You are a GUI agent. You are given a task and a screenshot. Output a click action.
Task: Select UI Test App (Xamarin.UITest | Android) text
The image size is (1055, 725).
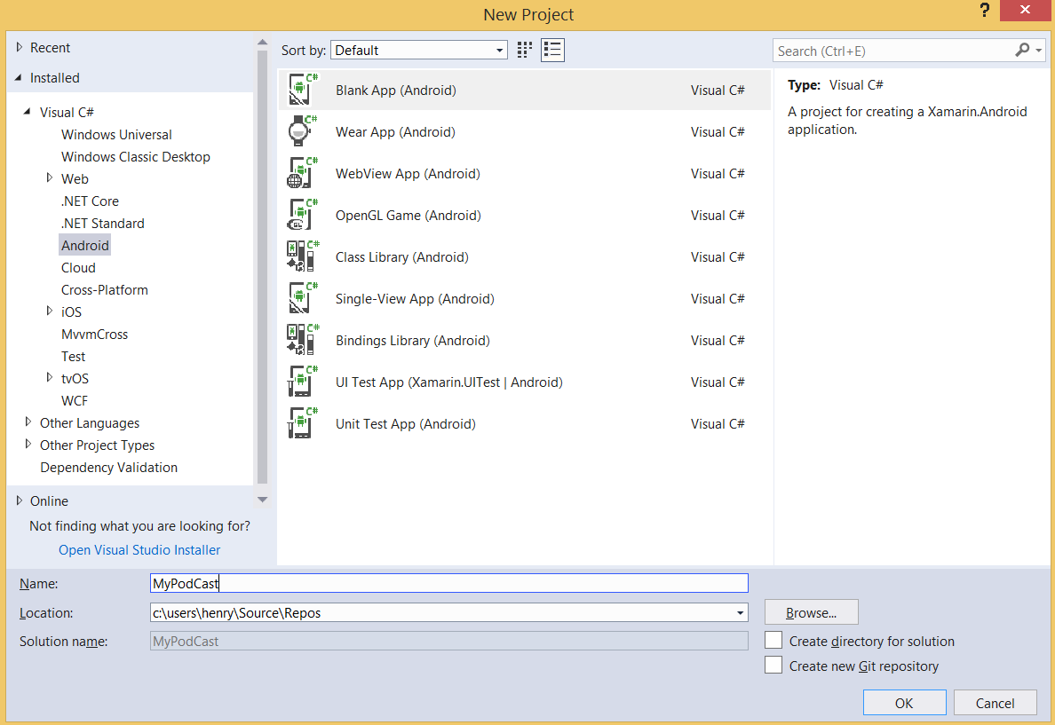click(448, 382)
